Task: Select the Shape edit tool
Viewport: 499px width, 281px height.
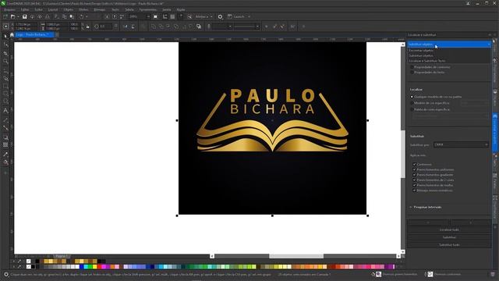Action: point(5,45)
